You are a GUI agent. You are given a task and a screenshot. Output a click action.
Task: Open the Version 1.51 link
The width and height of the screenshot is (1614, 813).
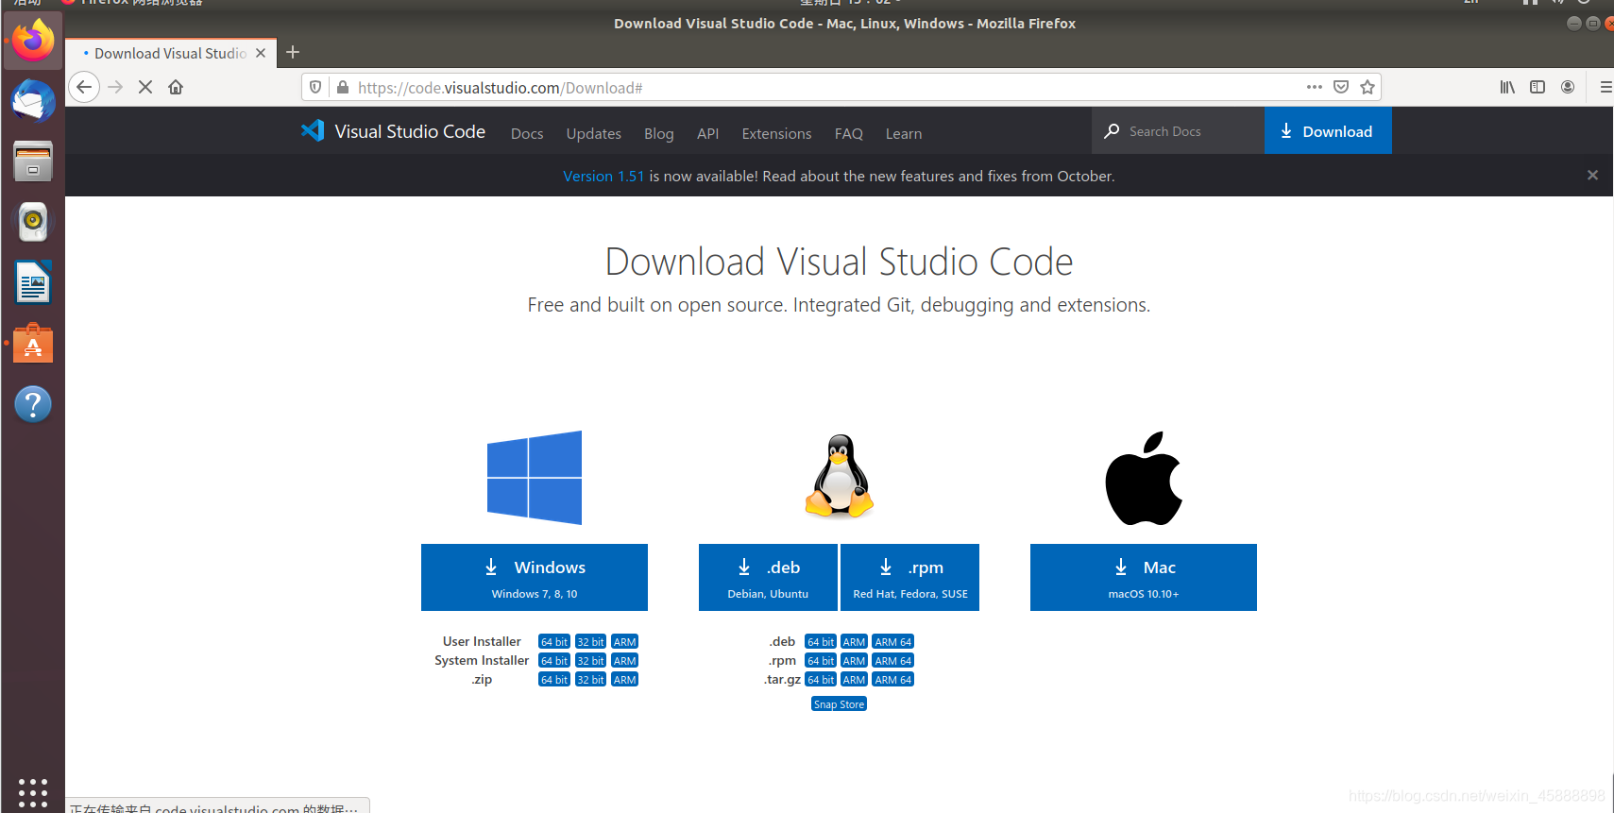603,176
